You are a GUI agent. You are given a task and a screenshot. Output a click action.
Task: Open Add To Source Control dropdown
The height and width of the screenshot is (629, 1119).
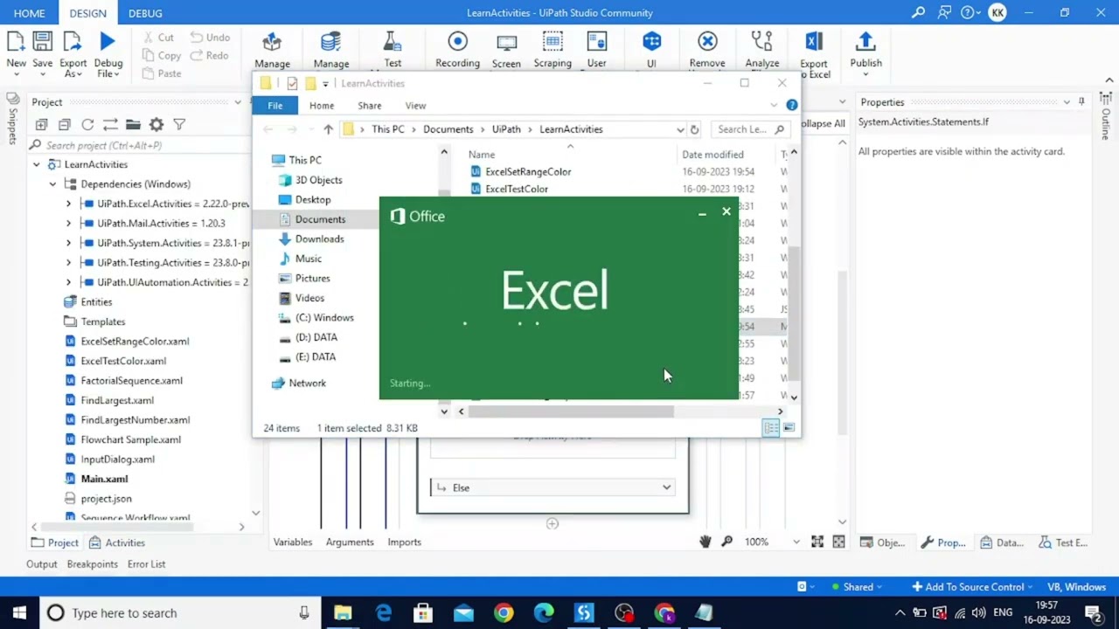point(971,587)
